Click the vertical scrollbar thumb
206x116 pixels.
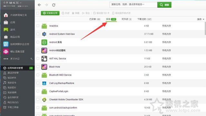point(205,28)
